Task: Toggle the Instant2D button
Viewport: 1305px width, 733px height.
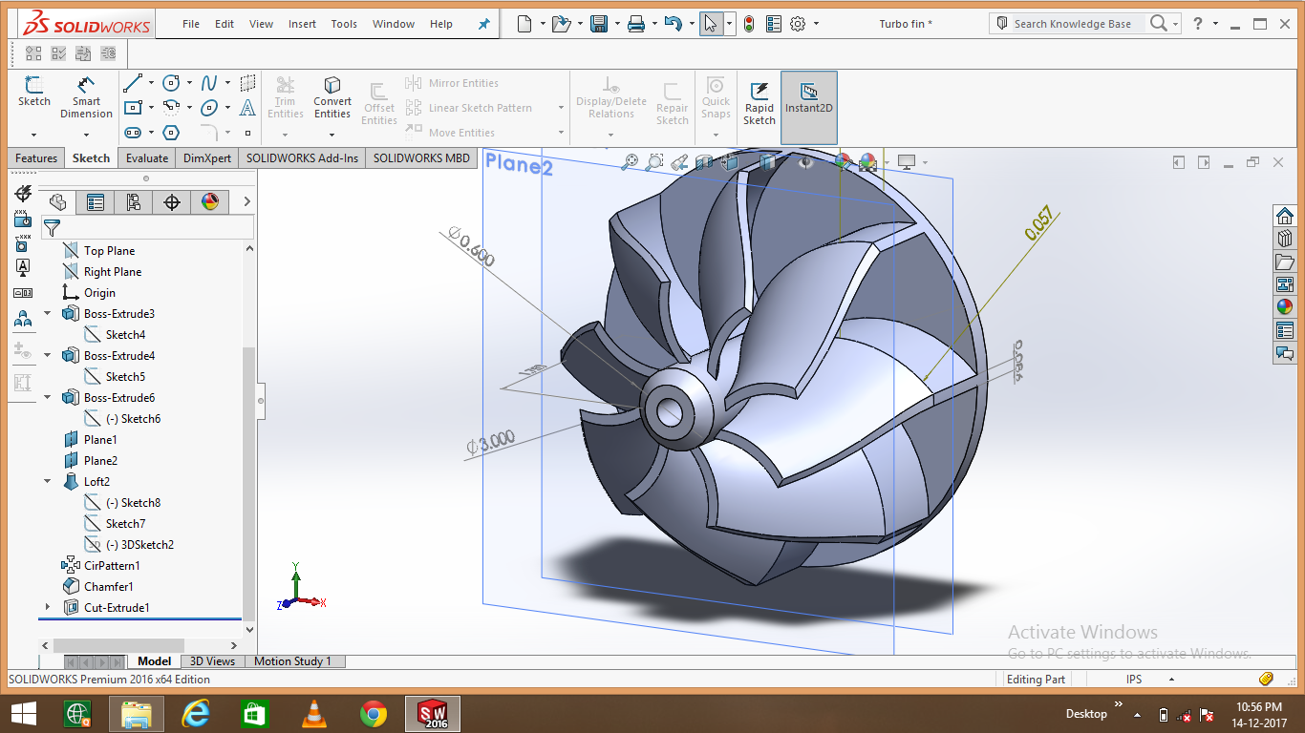Action: coord(808,101)
